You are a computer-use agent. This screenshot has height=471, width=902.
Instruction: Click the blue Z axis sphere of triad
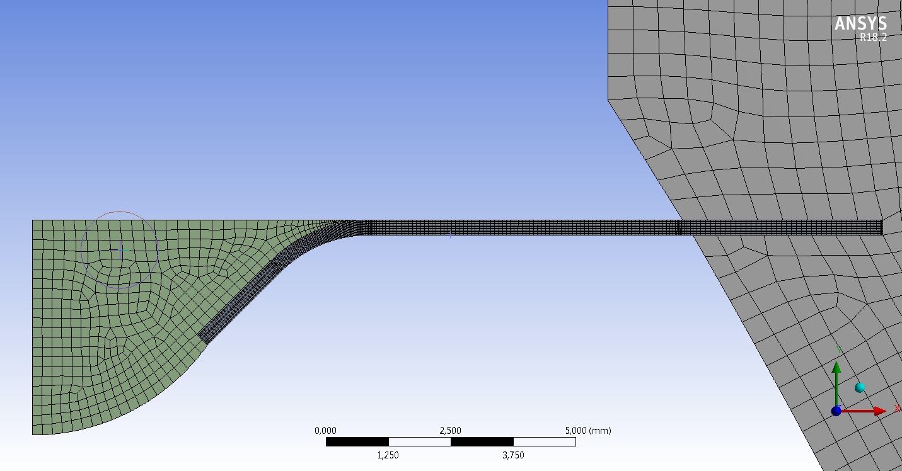(836, 411)
